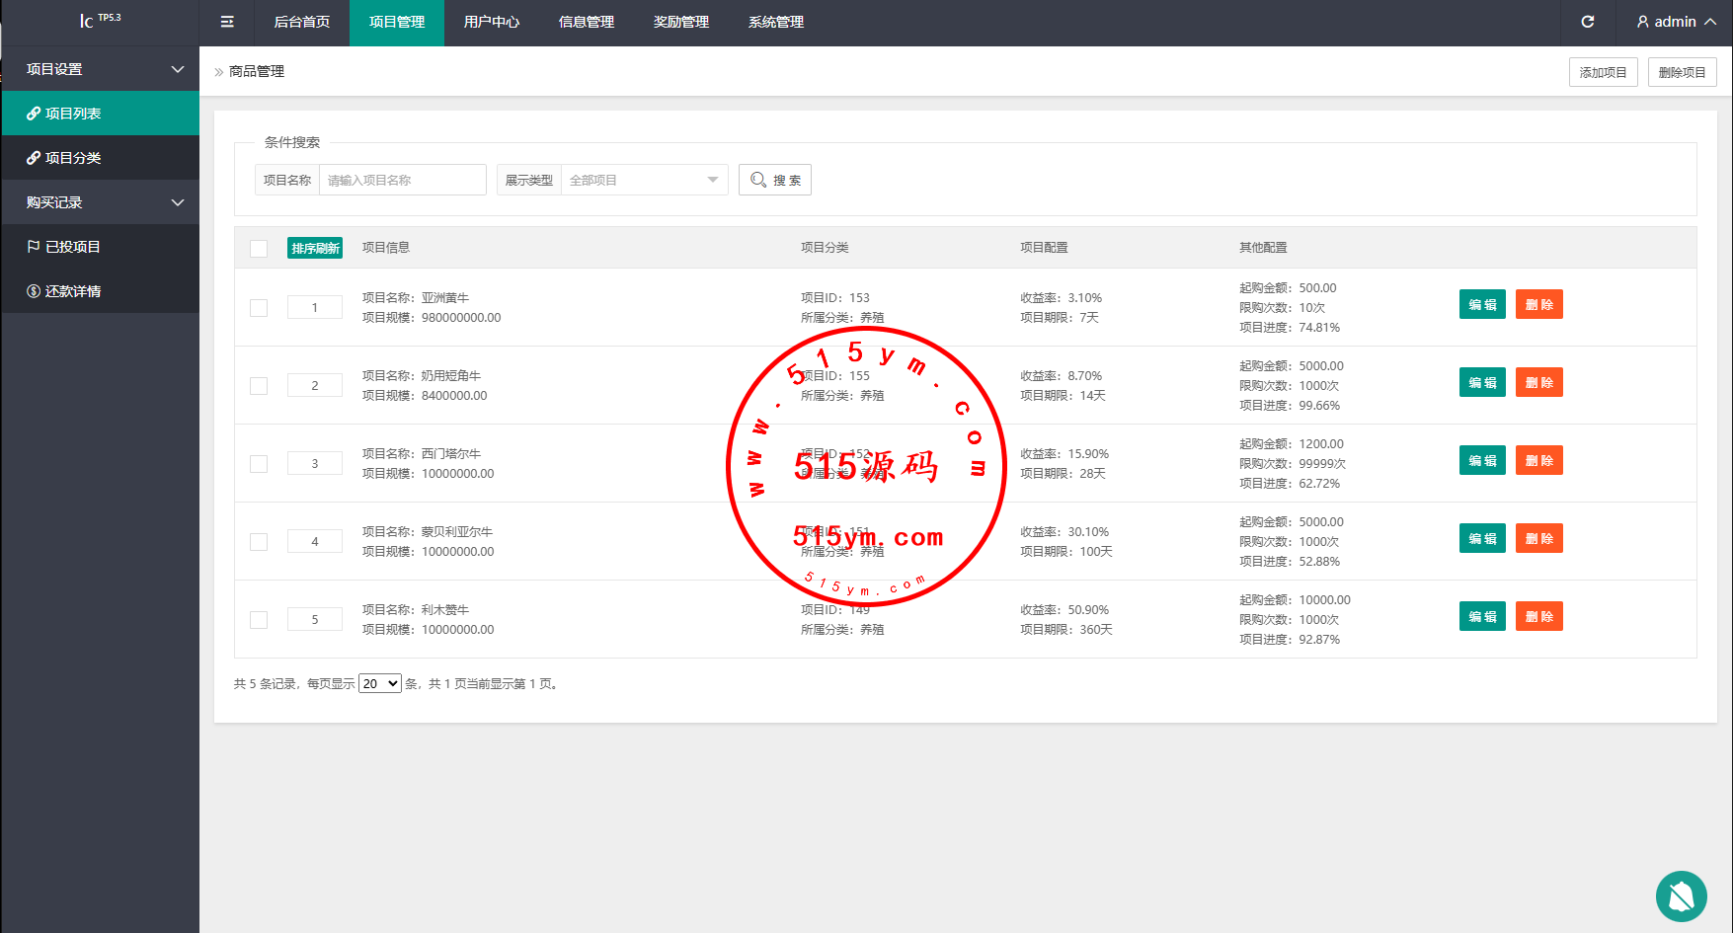Click 编辑 for 奶用短角牛 project
The width and height of the screenshot is (1733, 933).
tap(1481, 383)
